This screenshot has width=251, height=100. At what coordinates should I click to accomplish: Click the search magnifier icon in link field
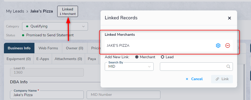(228, 66)
